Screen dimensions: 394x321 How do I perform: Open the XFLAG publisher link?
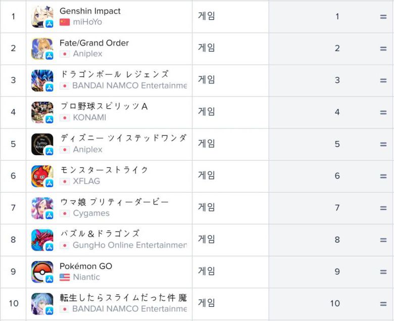tap(86, 181)
